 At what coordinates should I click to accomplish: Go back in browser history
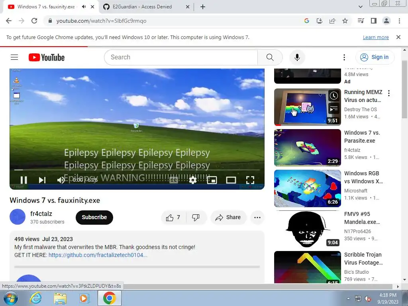pos(9,21)
